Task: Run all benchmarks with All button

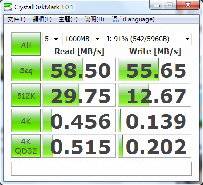Action: tap(26, 44)
